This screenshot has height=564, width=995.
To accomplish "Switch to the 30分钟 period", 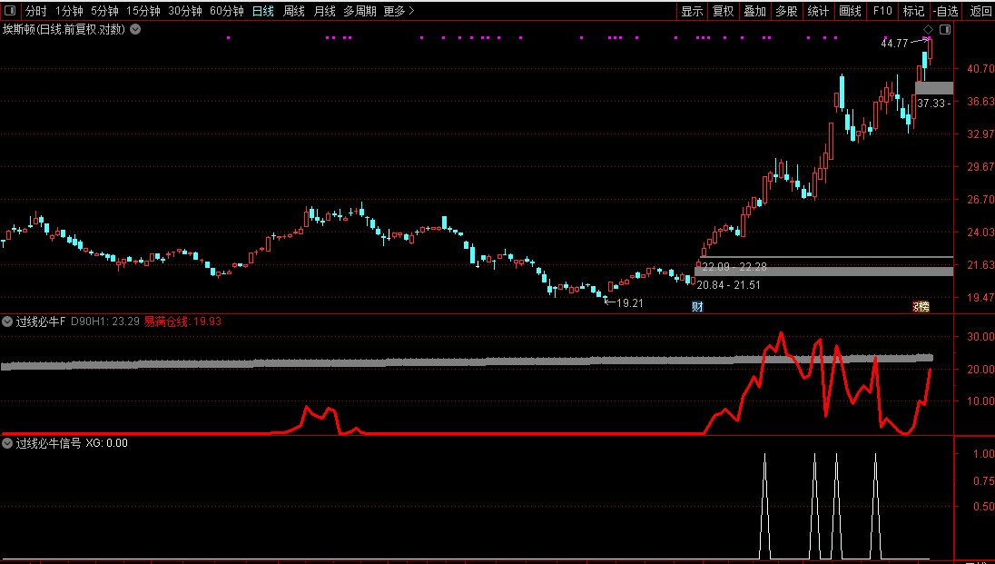I will pyautogui.click(x=184, y=11).
